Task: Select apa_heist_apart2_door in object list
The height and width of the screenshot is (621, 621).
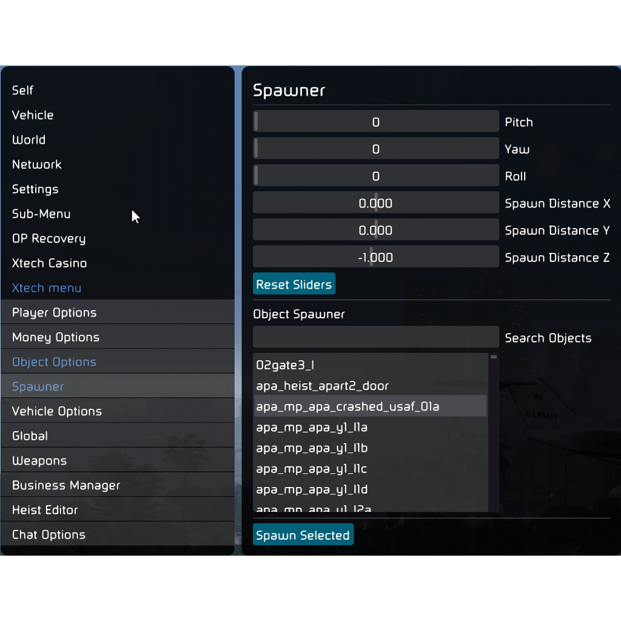Action: click(323, 386)
